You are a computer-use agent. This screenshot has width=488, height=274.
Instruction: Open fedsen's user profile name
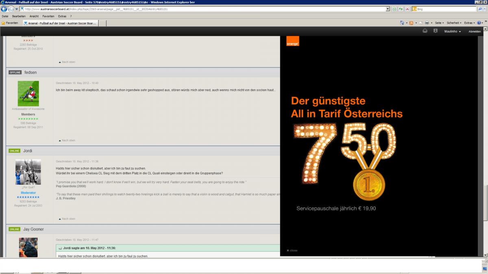(30, 72)
